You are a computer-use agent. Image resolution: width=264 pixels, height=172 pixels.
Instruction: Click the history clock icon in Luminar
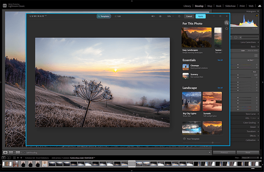point(179,16)
